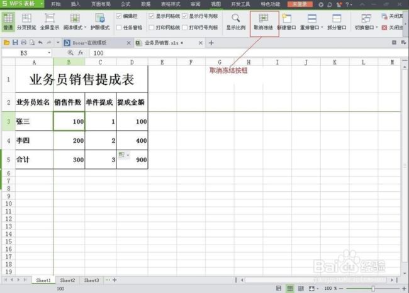Click the 取消冻结 unfreeze panes button
Viewport: 409px width, 293px height.
click(x=264, y=21)
